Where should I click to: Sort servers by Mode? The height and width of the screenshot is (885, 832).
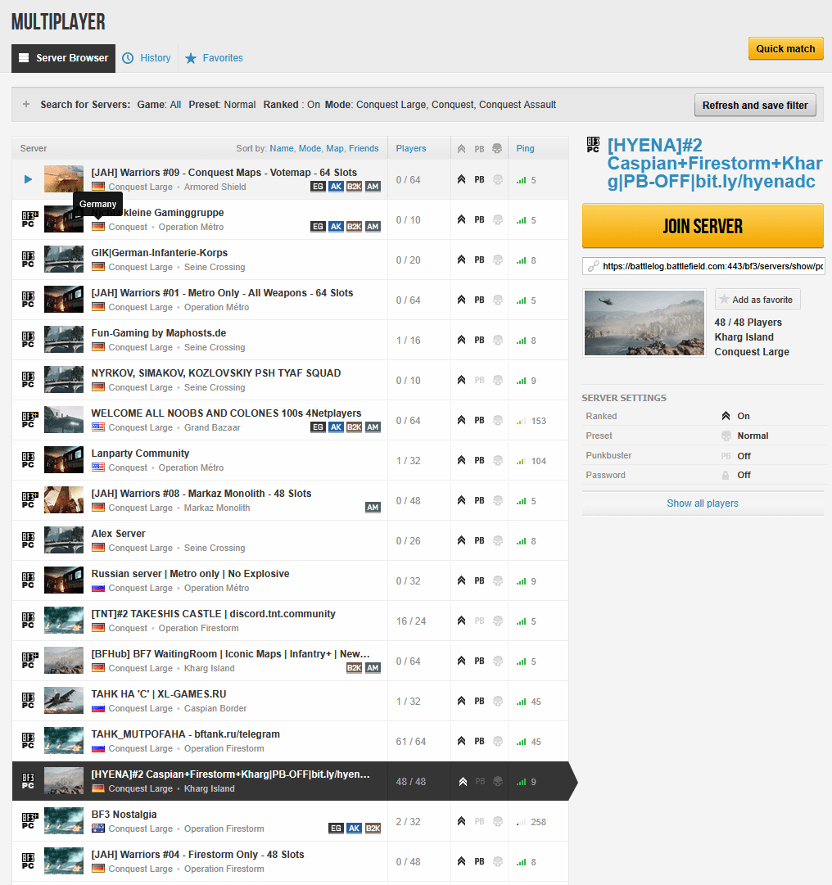click(x=310, y=148)
